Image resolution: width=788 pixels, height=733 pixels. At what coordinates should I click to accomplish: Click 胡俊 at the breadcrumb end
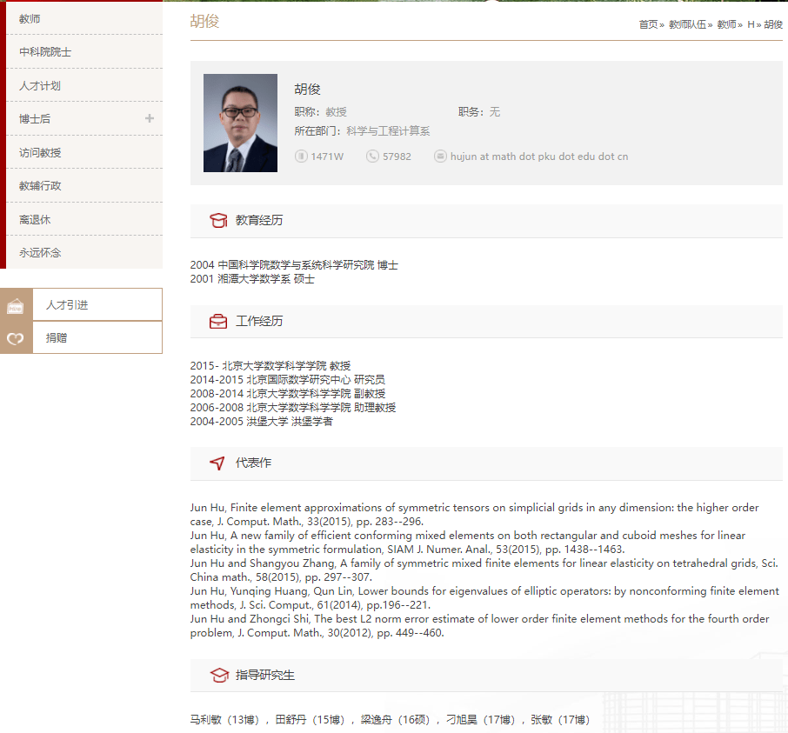pos(773,24)
